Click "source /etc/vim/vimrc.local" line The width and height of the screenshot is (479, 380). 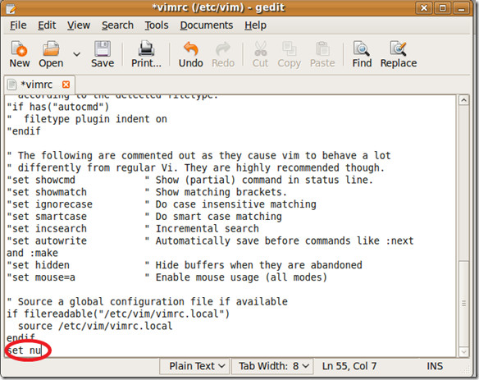(x=95, y=326)
